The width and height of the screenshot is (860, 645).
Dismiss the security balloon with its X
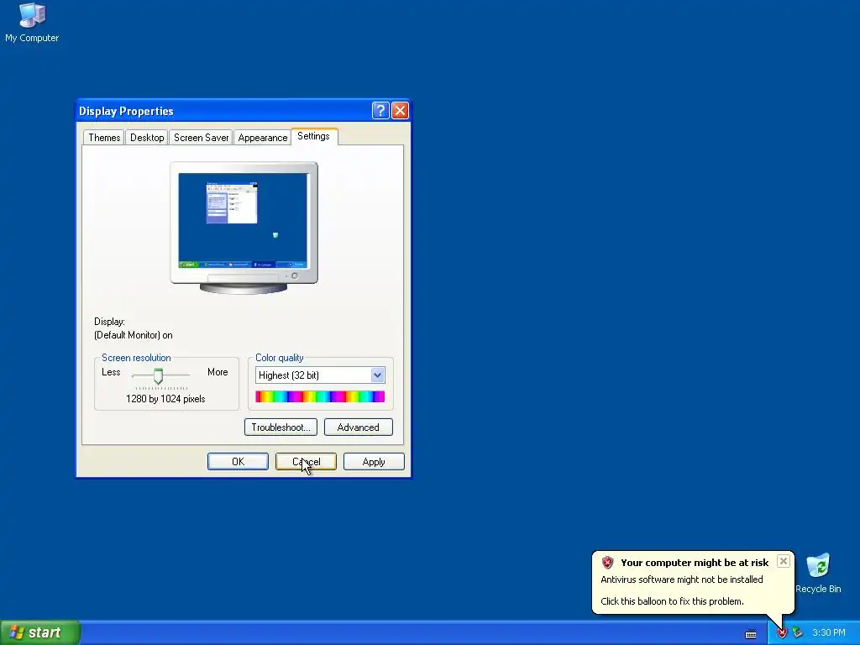tap(784, 561)
